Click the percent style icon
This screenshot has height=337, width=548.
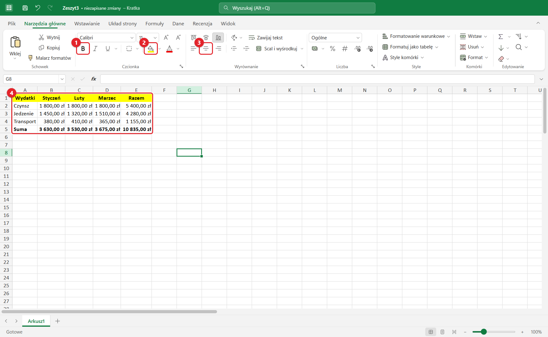(x=333, y=48)
